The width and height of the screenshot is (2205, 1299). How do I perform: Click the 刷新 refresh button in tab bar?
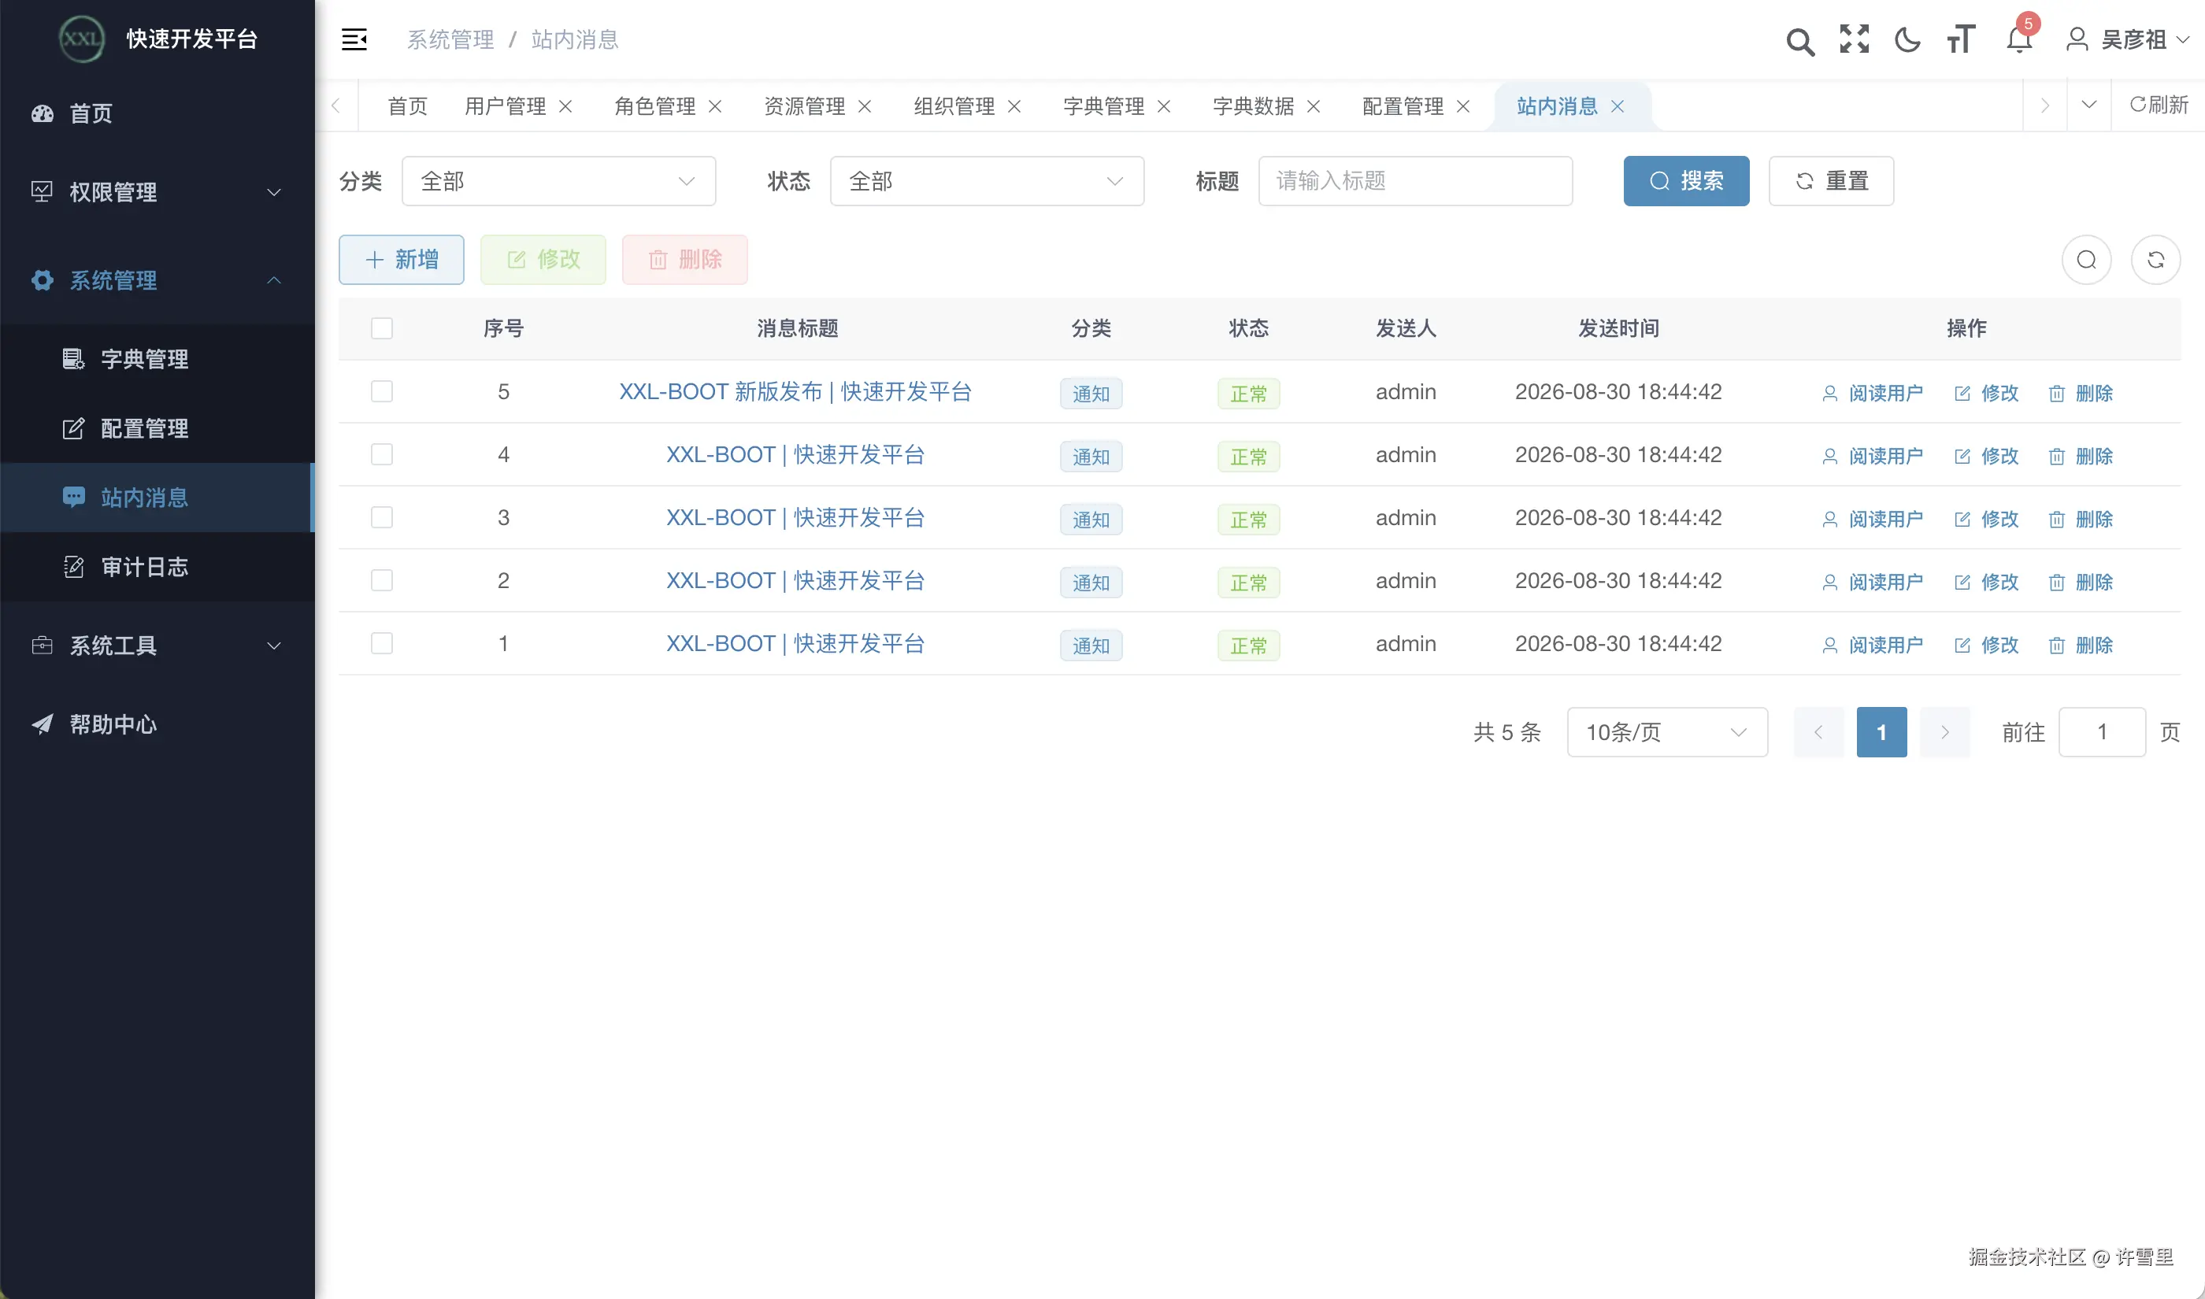[x=2159, y=105]
